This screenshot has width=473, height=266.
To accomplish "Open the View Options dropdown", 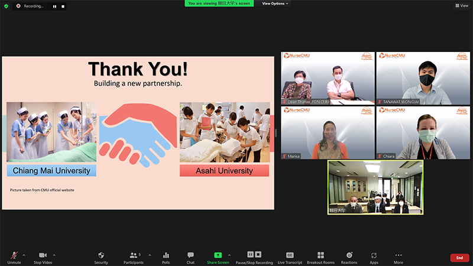I will click(275, 4).
